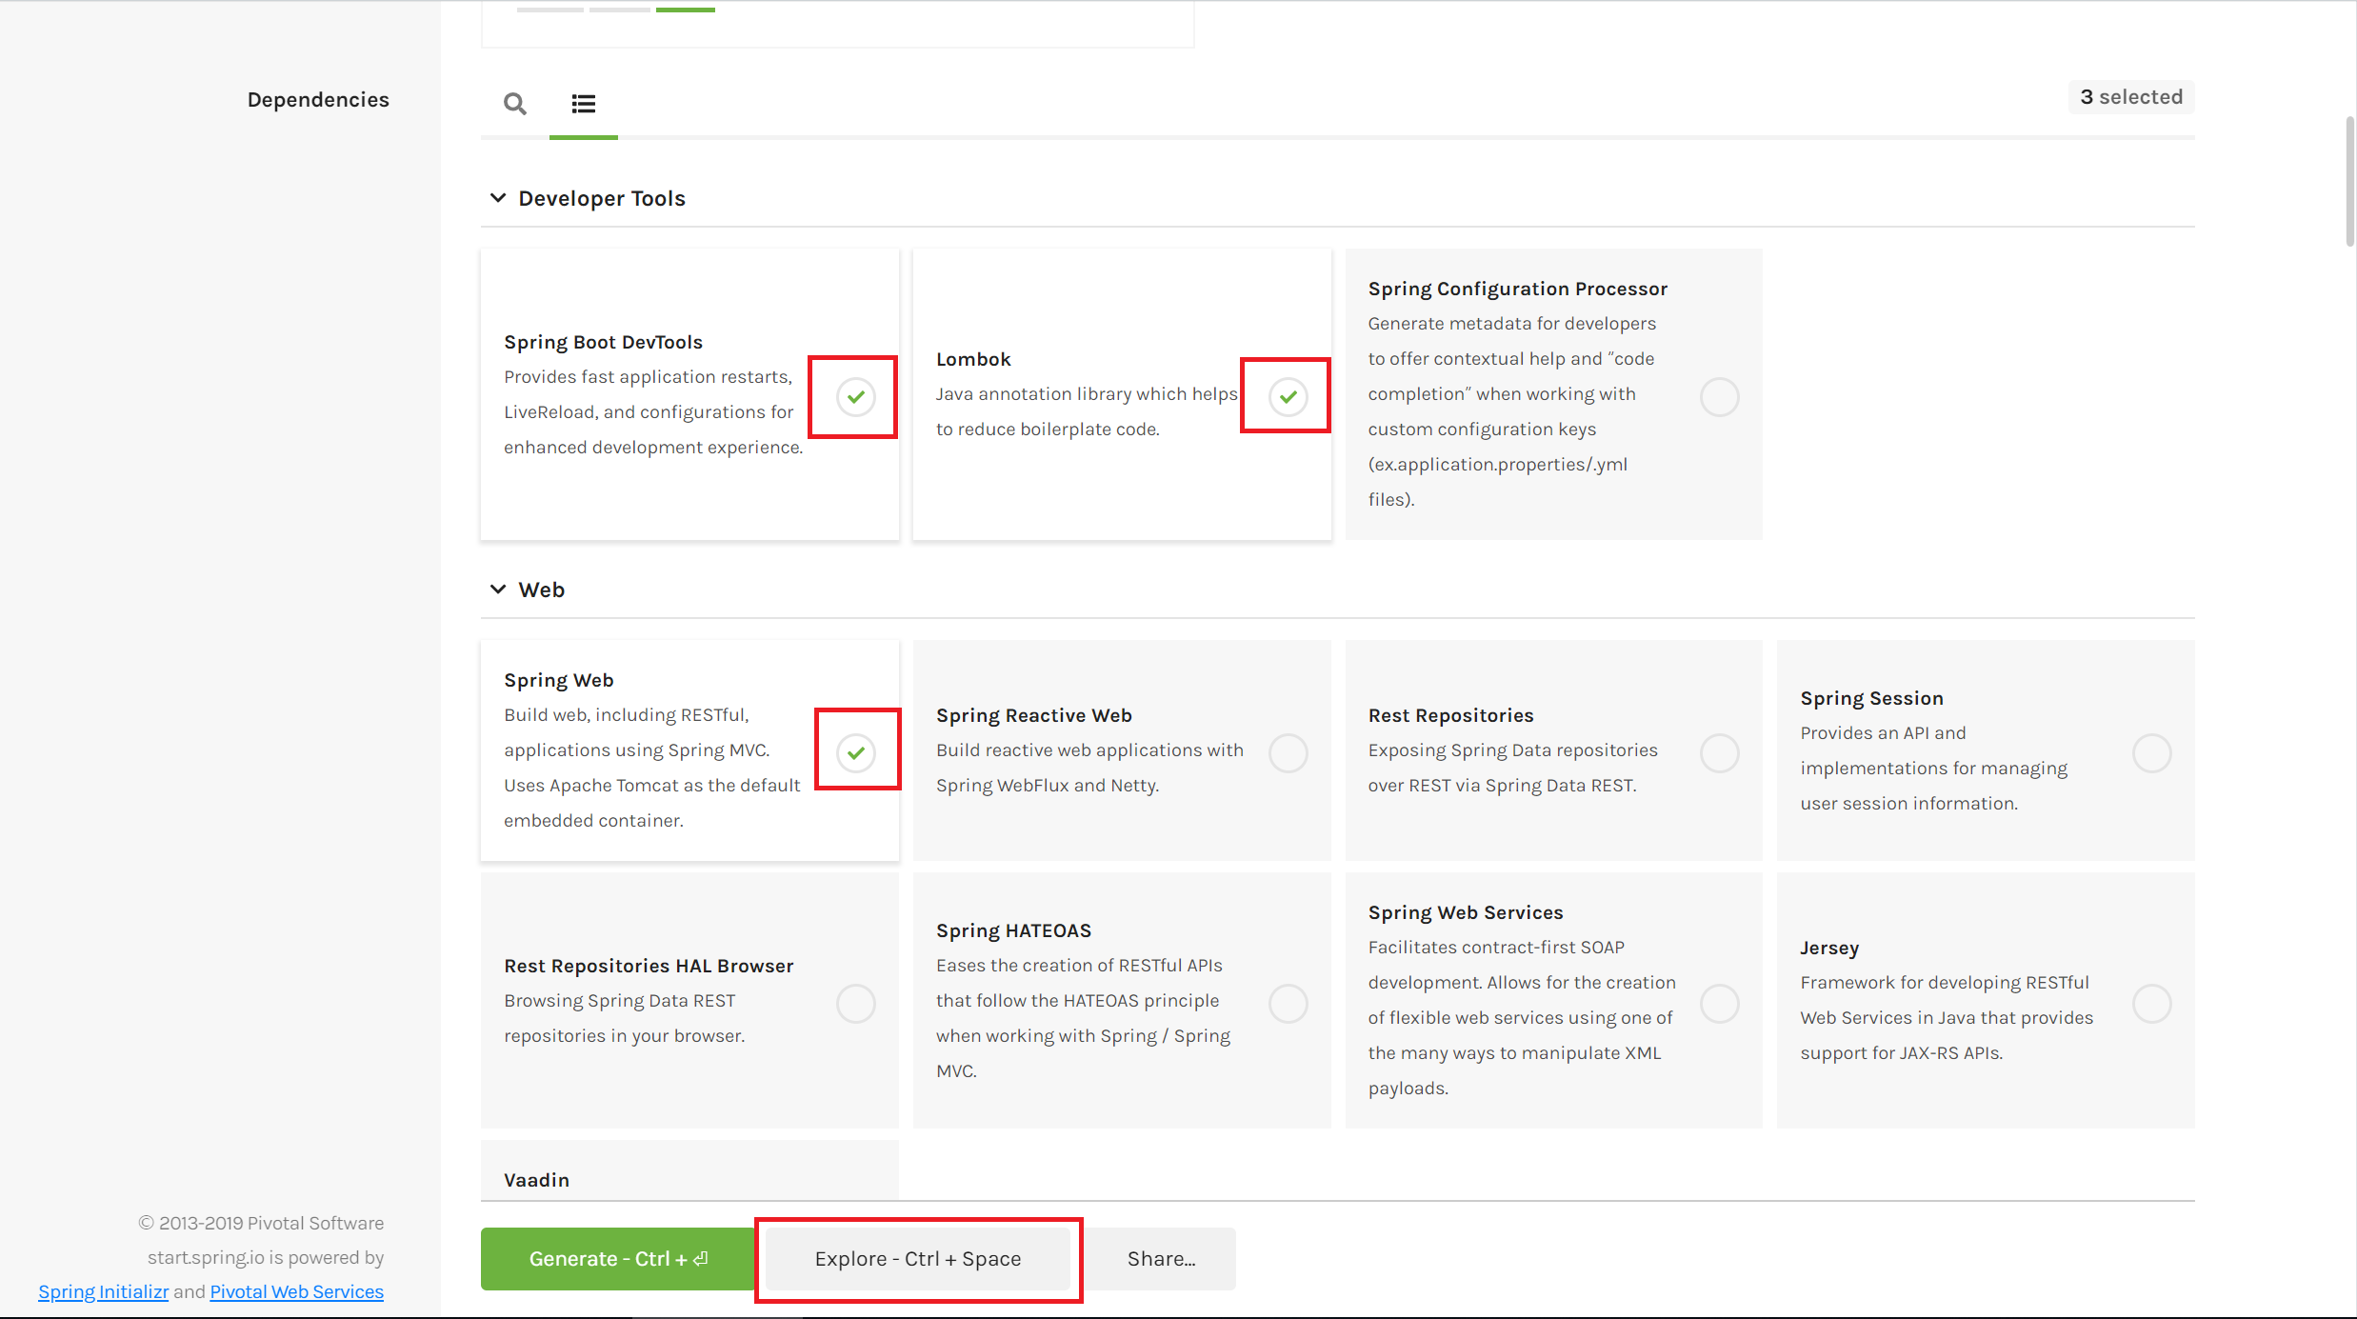Add the Spring Configuration Processor dependency
The width and height of the screenshot is (2357, 1319).
click(x=1719, y=396)
